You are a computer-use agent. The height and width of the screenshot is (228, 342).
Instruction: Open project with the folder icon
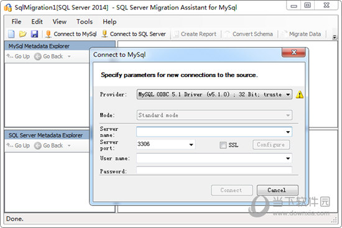(x=22, y=34)
